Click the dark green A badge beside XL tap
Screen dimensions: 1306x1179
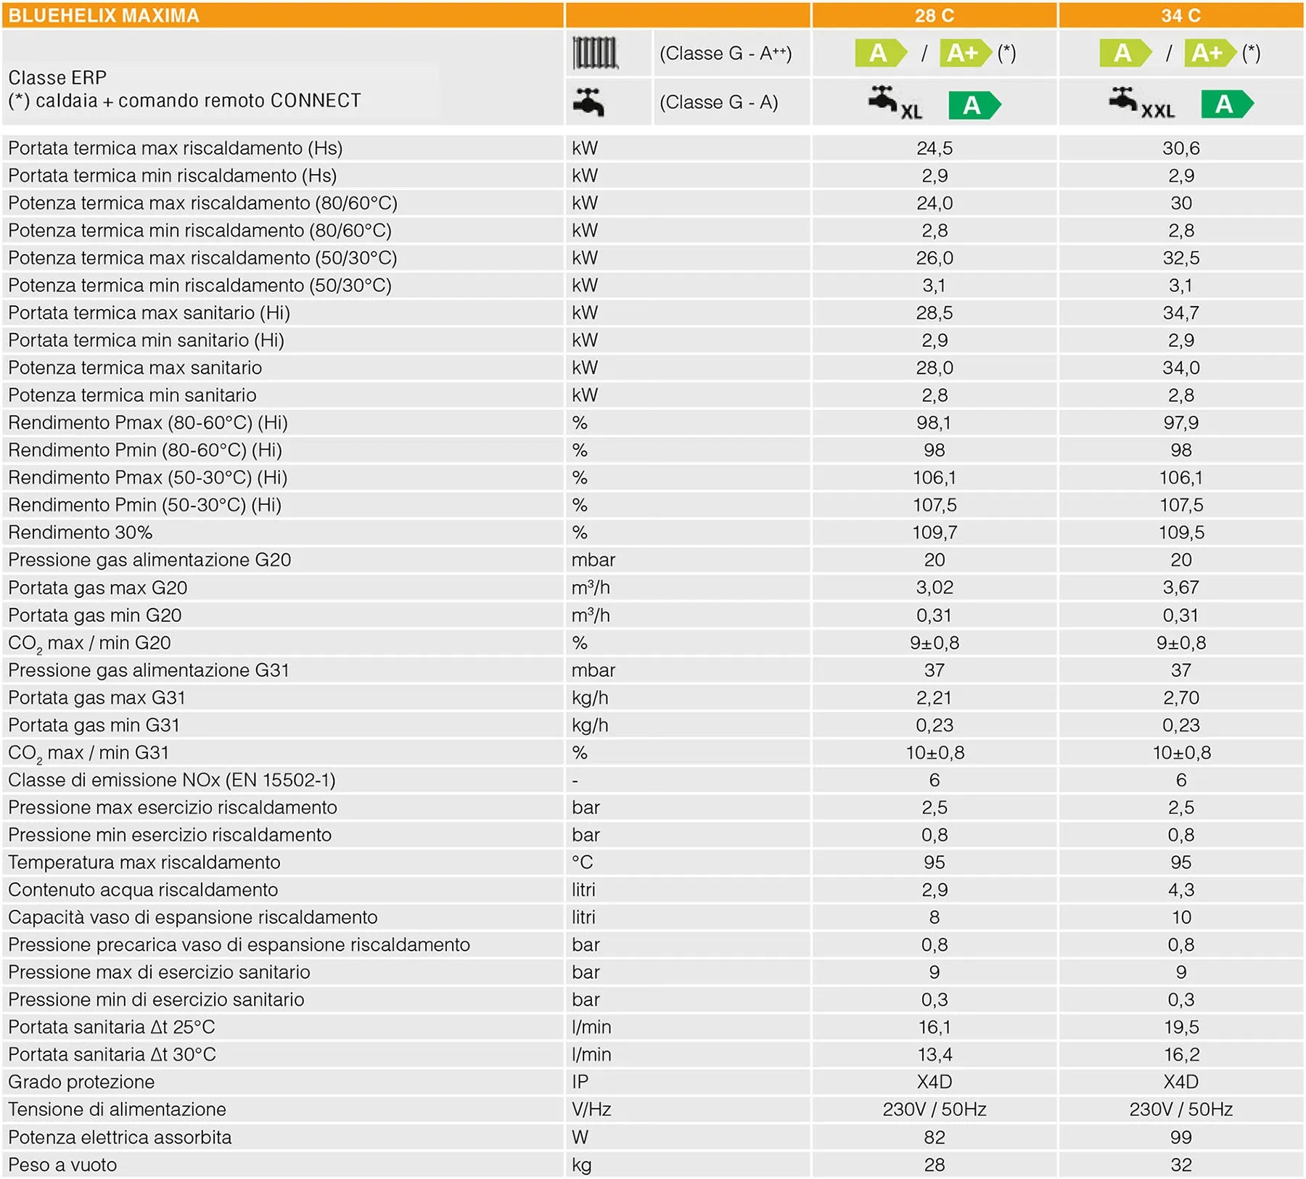974,106
